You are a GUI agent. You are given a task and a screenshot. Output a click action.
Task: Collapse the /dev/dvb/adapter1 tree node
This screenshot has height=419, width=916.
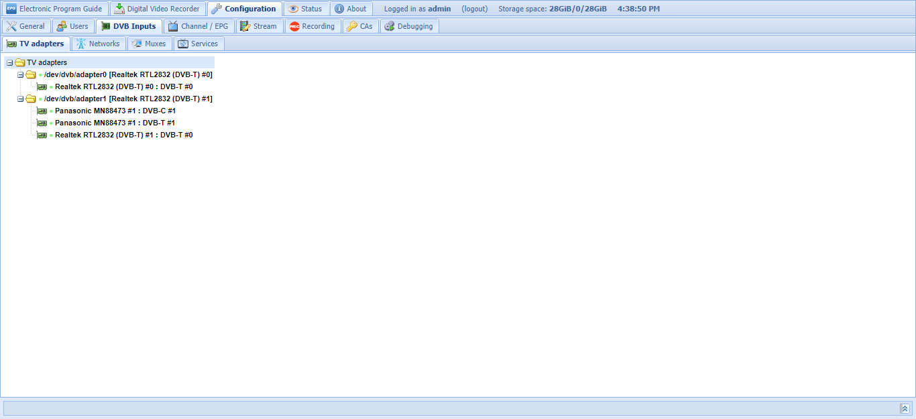20,99
